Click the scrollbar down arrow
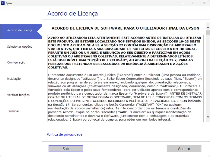The width and height of the screenshot is (210, 157). pyautogui.click(x=208, y=117)
